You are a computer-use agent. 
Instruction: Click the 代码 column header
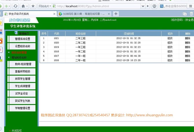point(56,34)
